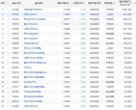This screenshot has height=110, width=136.
Task: Click the 基金代码 column header
Action: [16, 3]
